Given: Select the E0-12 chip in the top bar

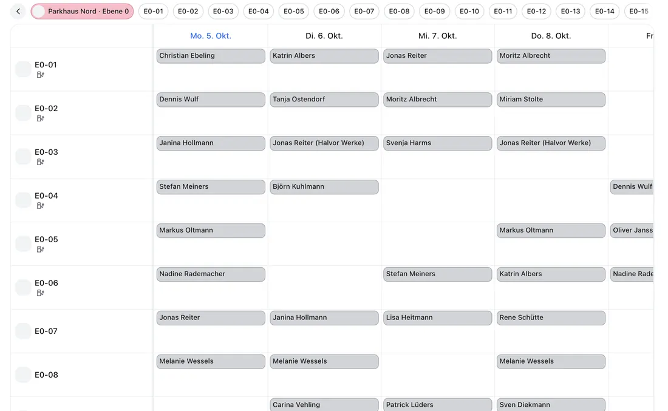Looking at the screenshot, I should coord(536,12).
